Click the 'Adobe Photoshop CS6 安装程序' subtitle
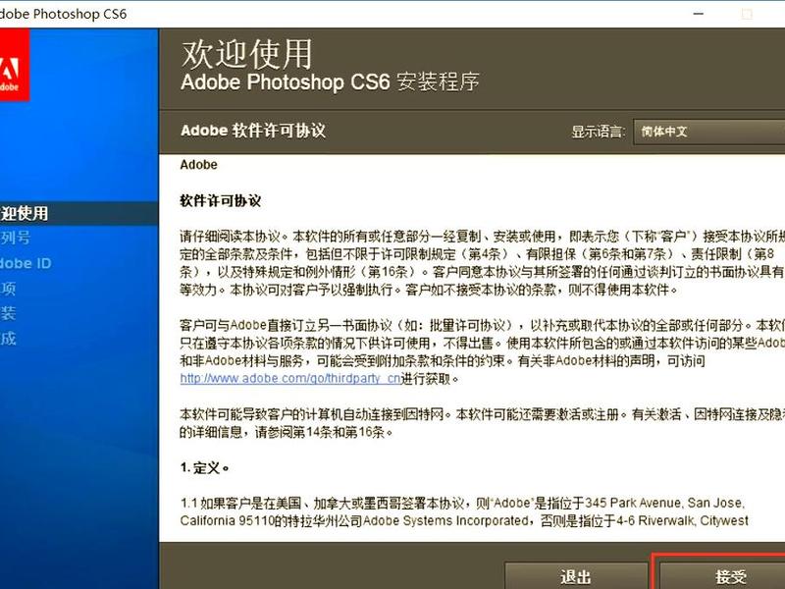Screen dimensions: 785x589 330,82
